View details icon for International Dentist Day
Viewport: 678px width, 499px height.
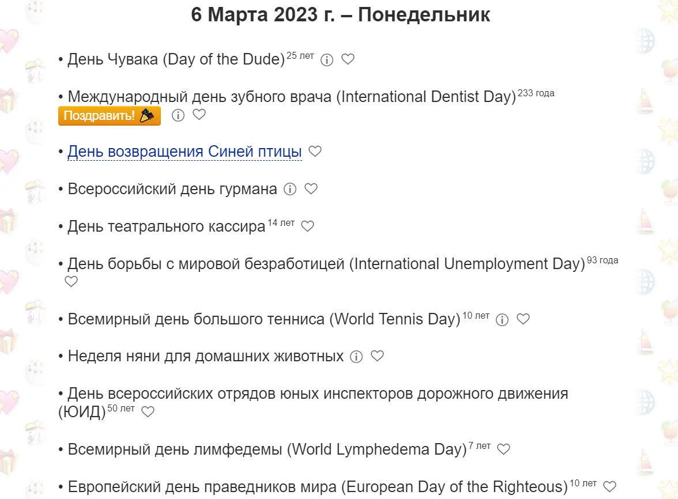pos(178,115)
